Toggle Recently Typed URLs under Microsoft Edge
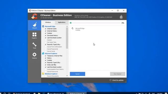Image resolution: width=168 pixels, height=94 pixels. click(x=45, y=45)
